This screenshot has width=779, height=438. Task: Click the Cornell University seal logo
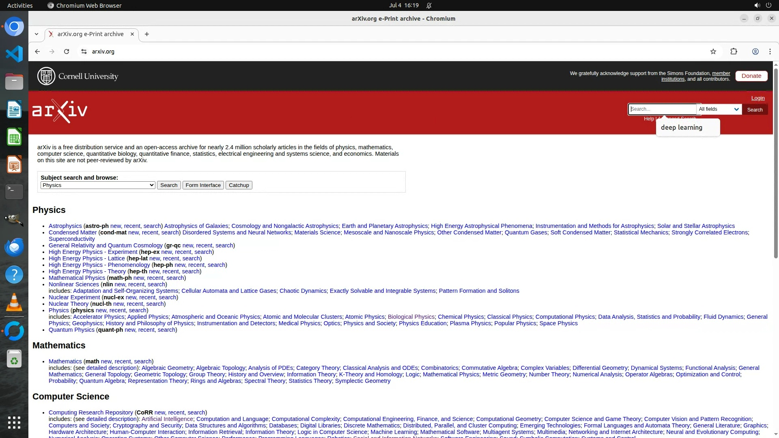(46, 76)
